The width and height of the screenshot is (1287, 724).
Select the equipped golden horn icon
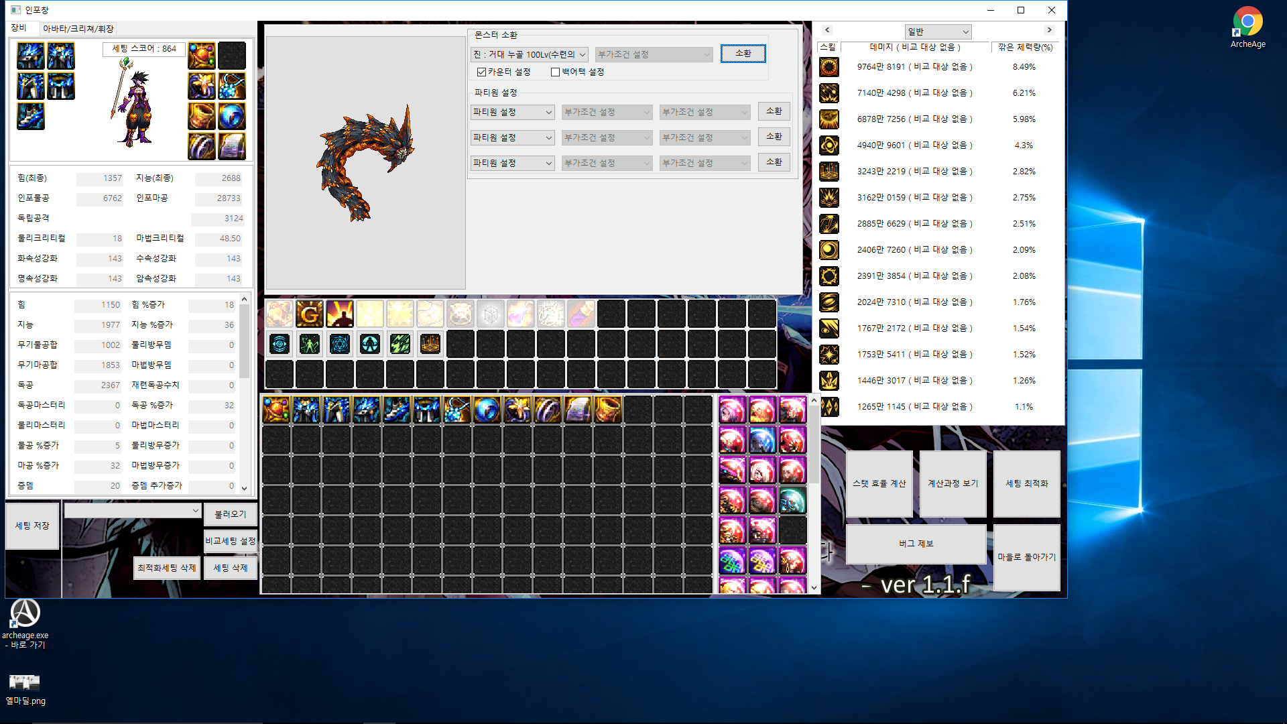pos(202,116)
